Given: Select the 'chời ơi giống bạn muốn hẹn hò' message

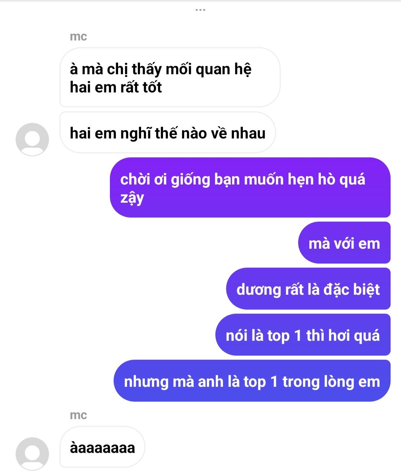Looking at the screenshot, I should point(250,187).
